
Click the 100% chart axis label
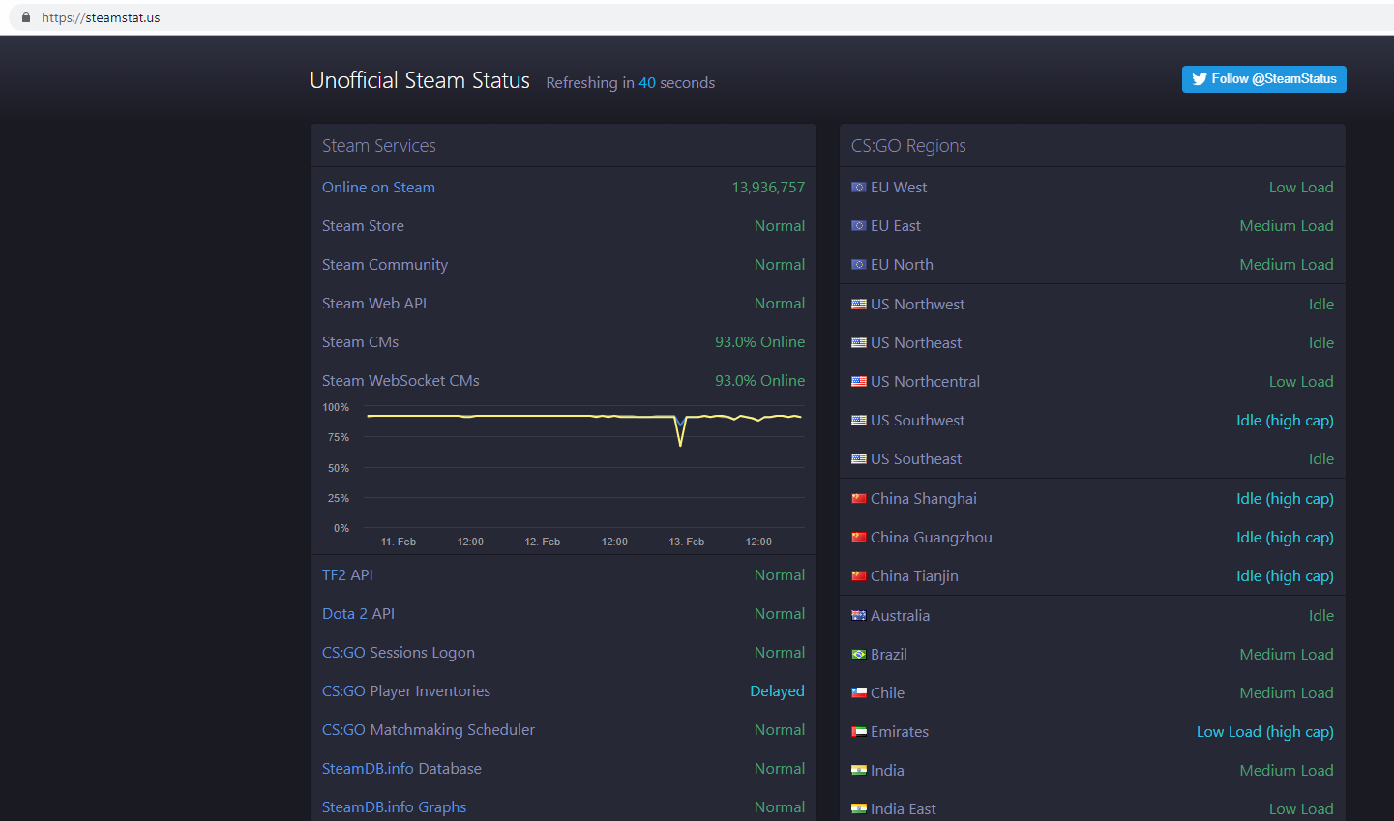336,408
